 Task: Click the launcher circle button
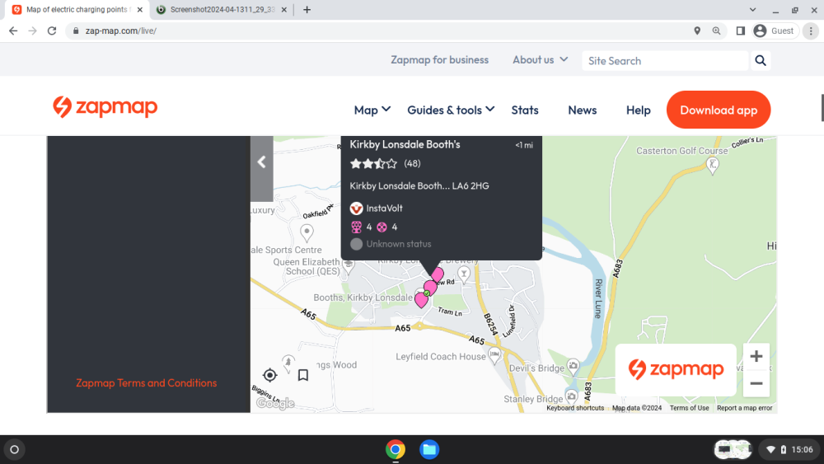14,450
